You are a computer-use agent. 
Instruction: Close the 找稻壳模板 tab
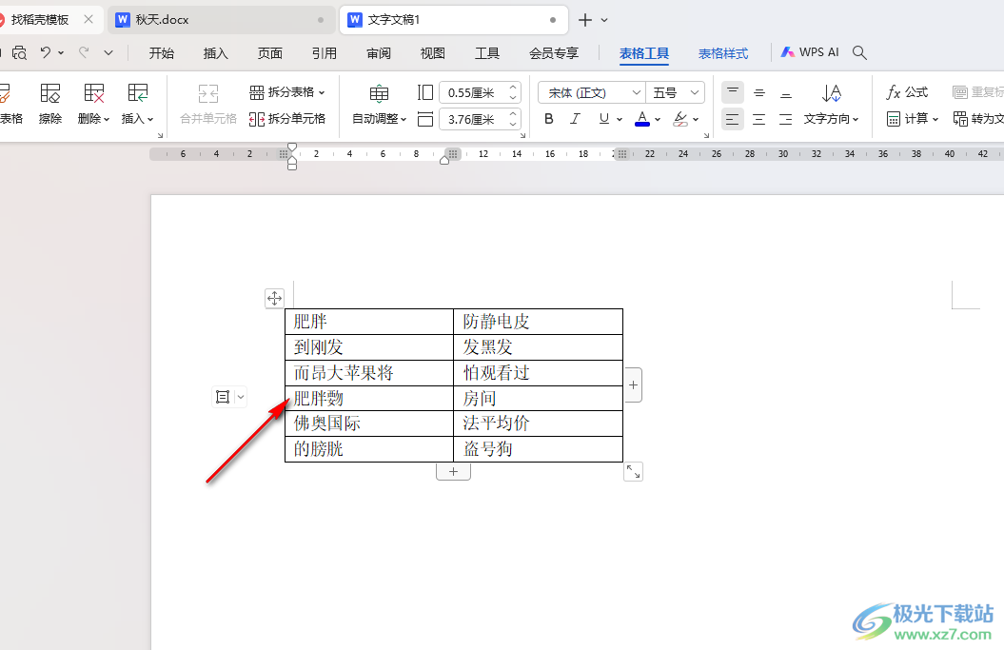89,19
